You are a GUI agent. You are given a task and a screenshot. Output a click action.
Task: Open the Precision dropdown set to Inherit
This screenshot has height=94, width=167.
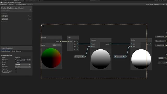click(x=23, y=67)
